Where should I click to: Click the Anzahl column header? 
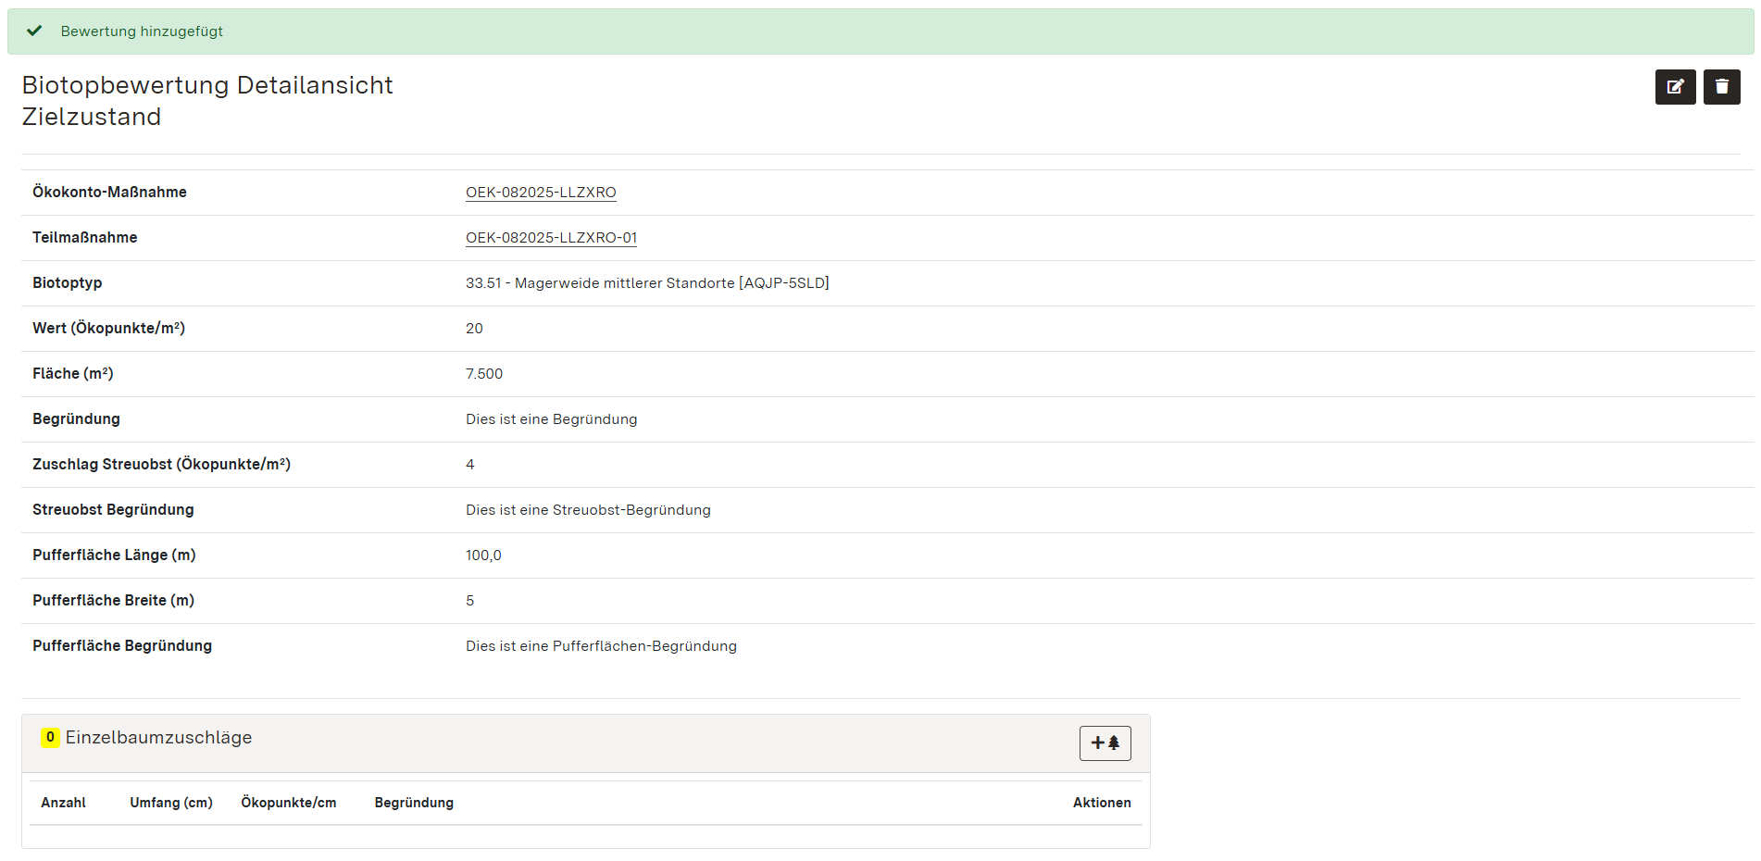pos(63,803)
